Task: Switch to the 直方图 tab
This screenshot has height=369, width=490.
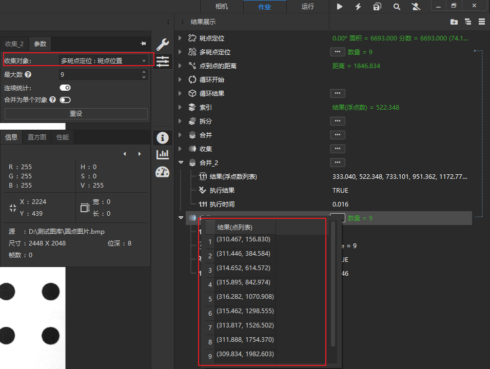Action: pyautogui.click(x=37, y=137)
